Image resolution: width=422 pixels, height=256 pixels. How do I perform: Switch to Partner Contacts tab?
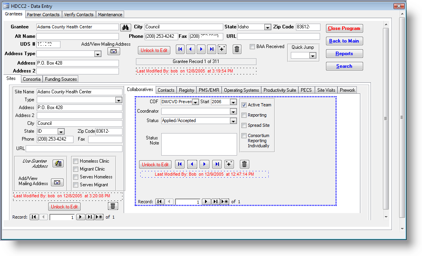(x=43, y=15)
